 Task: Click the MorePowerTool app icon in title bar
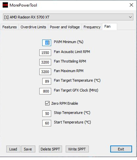pos(5,5)
